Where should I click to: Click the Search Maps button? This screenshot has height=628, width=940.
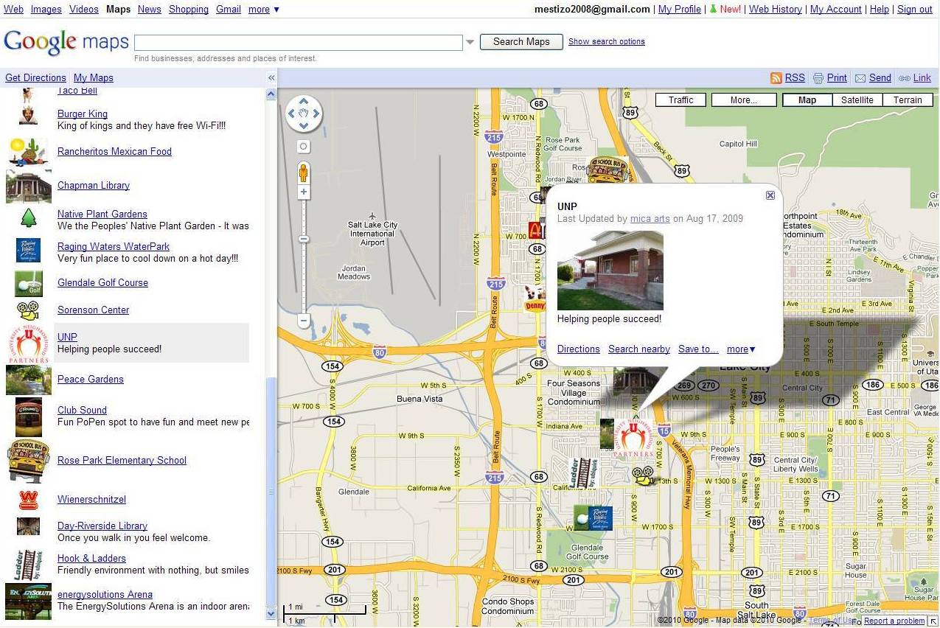pyautogui.click(x=521, y=42)
